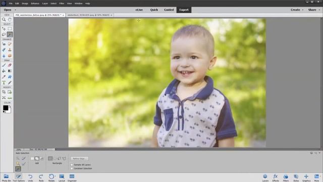Select the Pencil tool
This screenshot has height=182, width=323.
point(10,82)
